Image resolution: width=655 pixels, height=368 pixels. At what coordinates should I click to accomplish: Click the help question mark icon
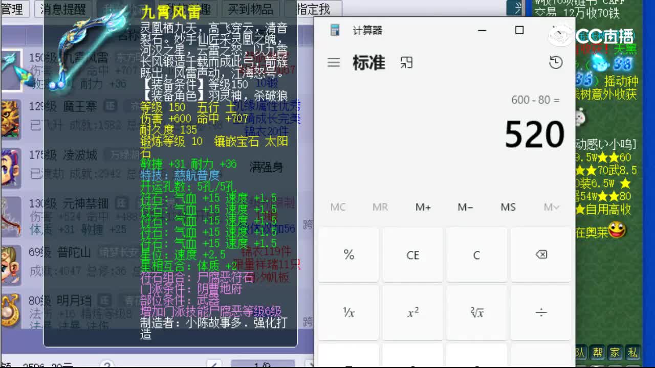pyautogui.click(x=106, y=364)
